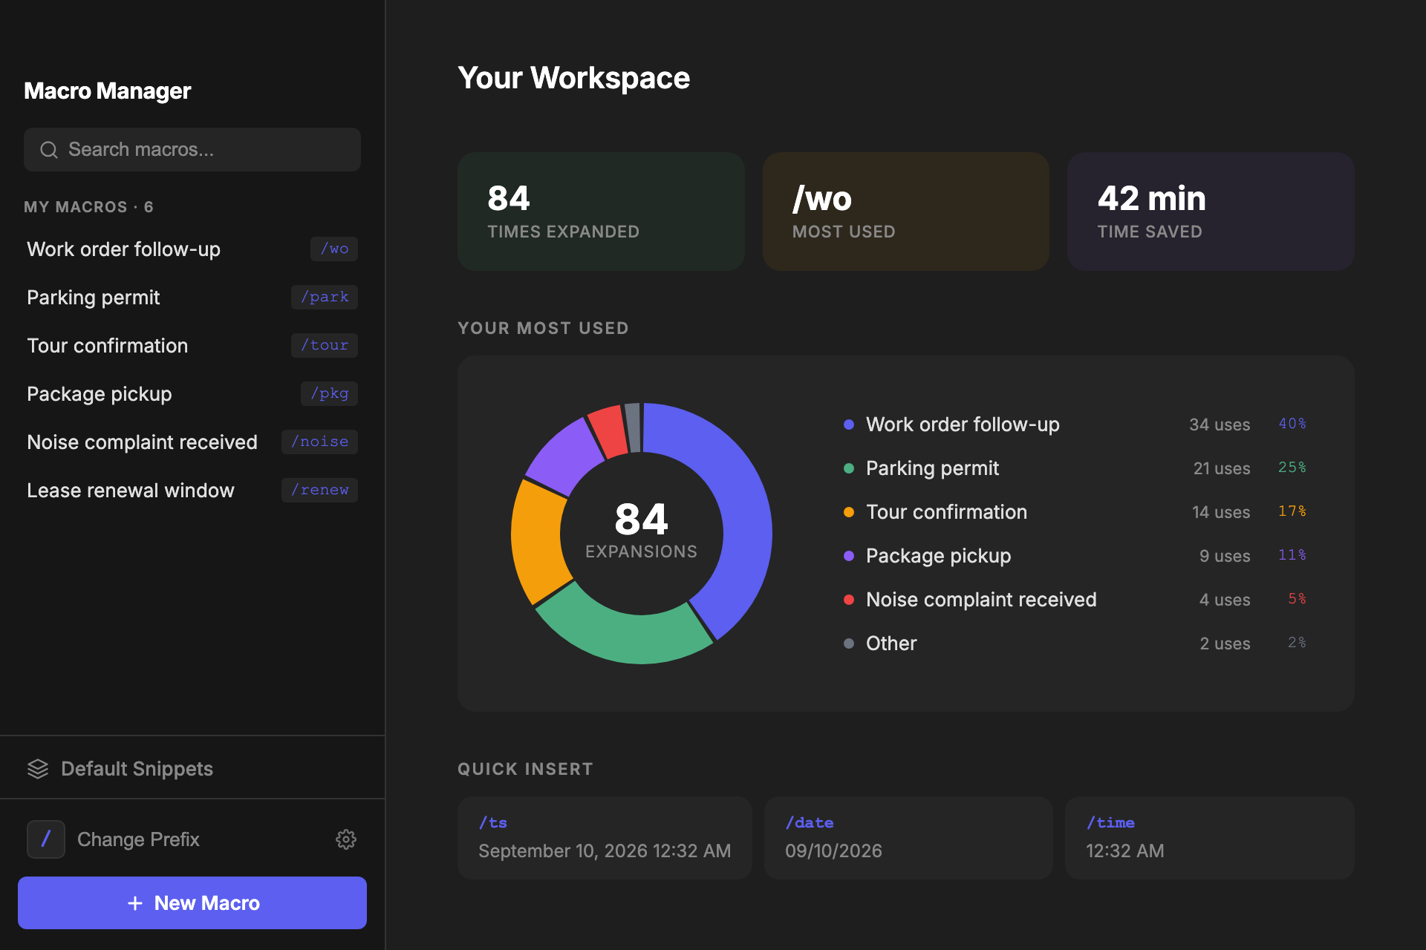The width and height of the screenshot is (1426, 950).
Task: Click purple legend dot for Package pickup
Action: tap(849, 556)
